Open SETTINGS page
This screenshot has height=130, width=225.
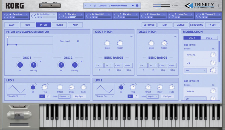tap(149, 25)
